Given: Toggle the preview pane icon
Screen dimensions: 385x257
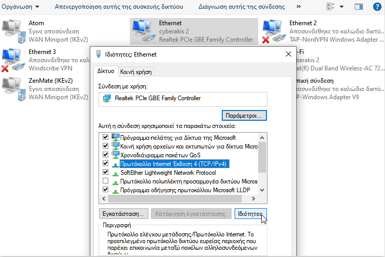Looking at the screenshot, I should [x=359, y=7].
